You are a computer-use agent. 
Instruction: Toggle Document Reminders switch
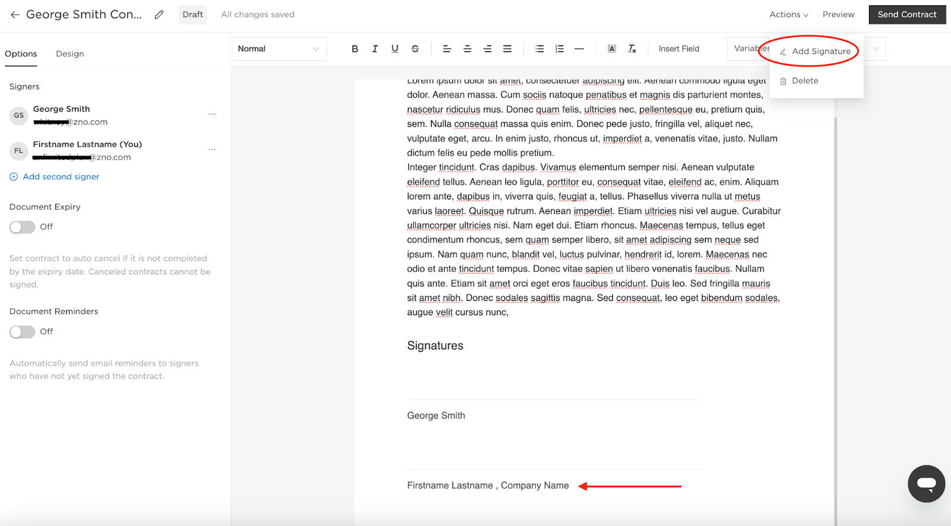(x=22, y=331)
